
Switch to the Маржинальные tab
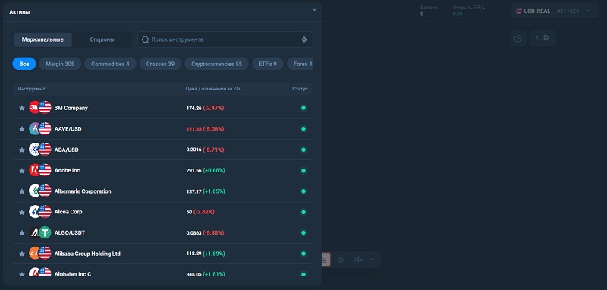tap(42, 39)
